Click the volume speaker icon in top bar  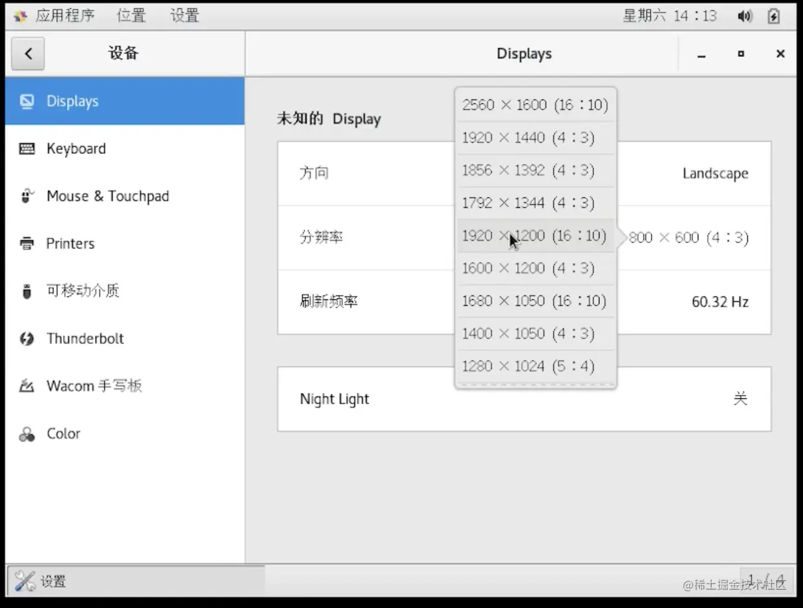tap(745, 16)
